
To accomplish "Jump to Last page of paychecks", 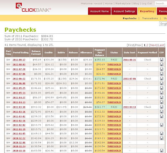I will click(161, 45).
